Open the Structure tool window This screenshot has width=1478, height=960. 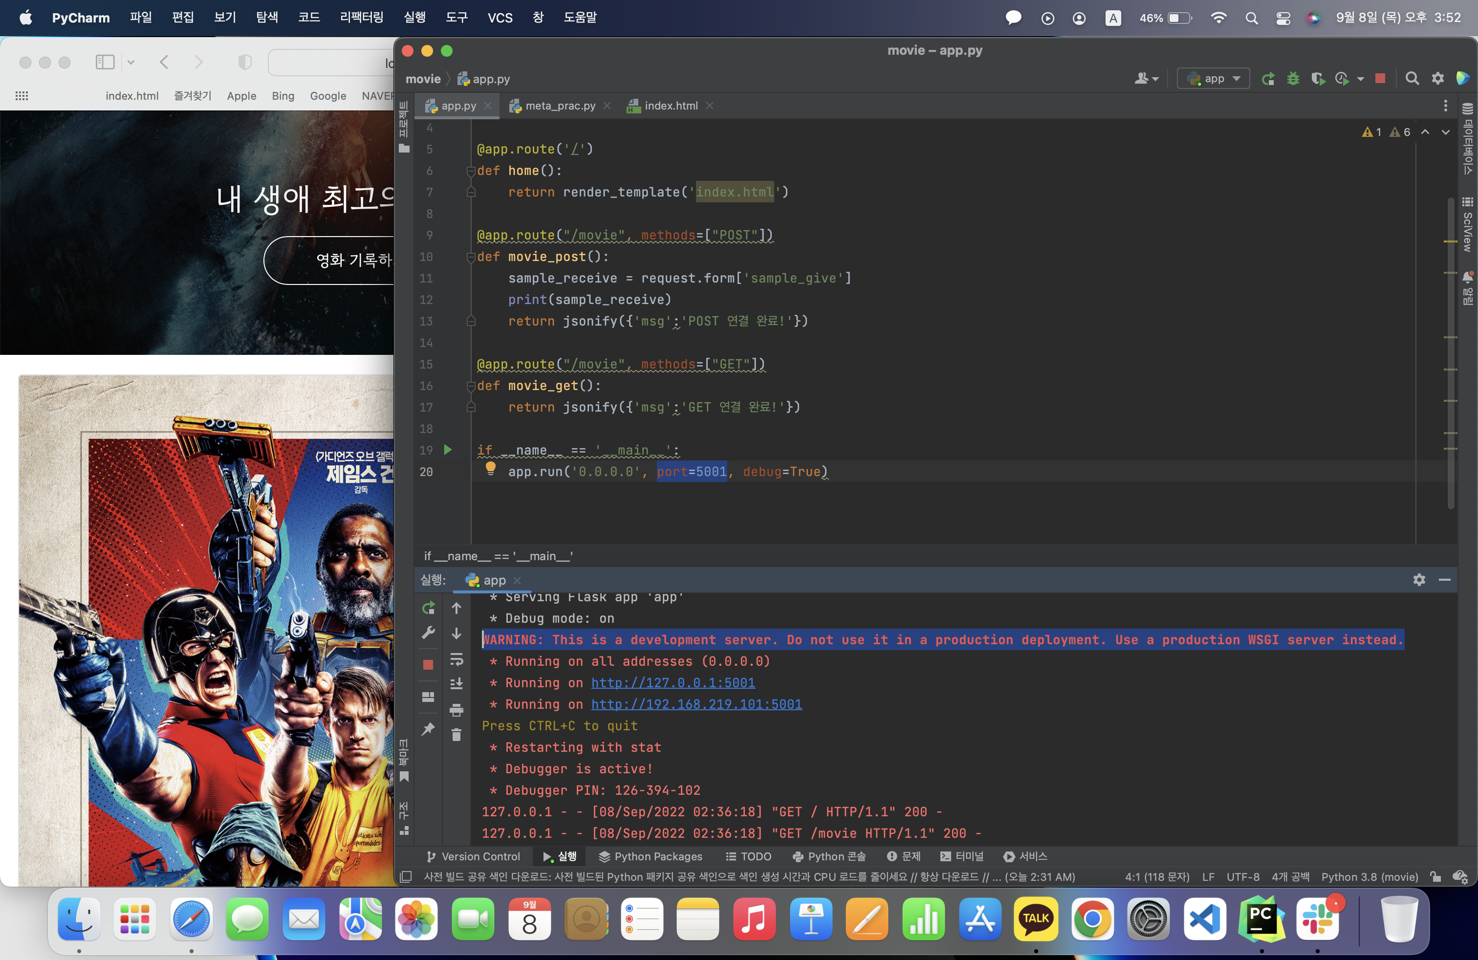click(x=404, y=817)
